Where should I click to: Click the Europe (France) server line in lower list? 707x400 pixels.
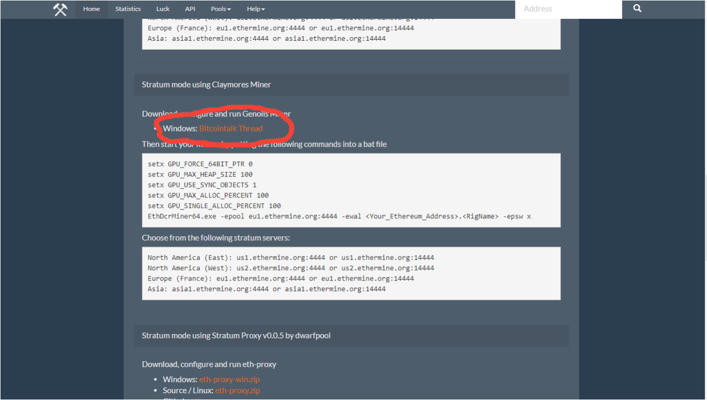pos(281,279)
